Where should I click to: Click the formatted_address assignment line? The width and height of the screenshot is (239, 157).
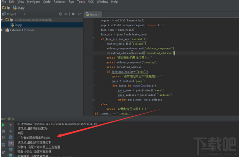point(141,53)
